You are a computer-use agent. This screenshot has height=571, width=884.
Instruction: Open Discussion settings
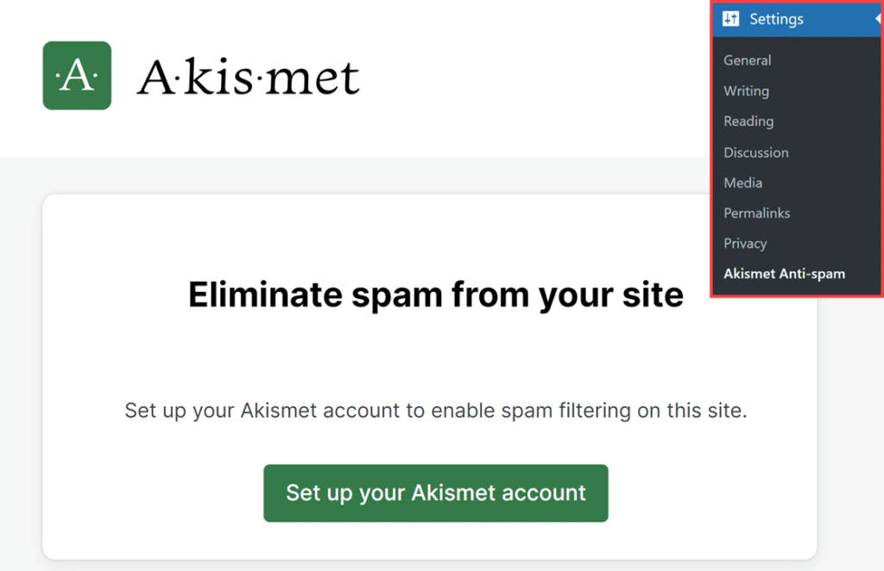coord(755,152)
